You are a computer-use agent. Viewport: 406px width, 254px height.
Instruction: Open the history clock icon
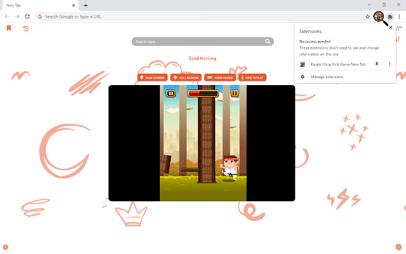[x=25, y=28]
